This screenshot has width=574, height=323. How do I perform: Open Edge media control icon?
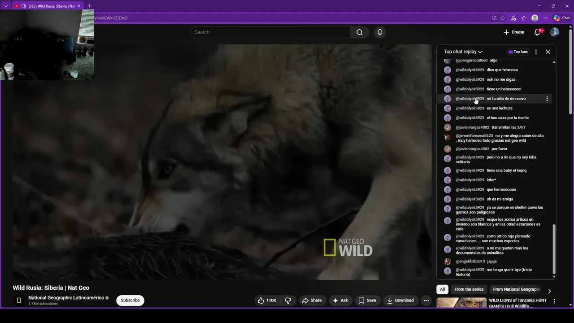tap(513, 18)
